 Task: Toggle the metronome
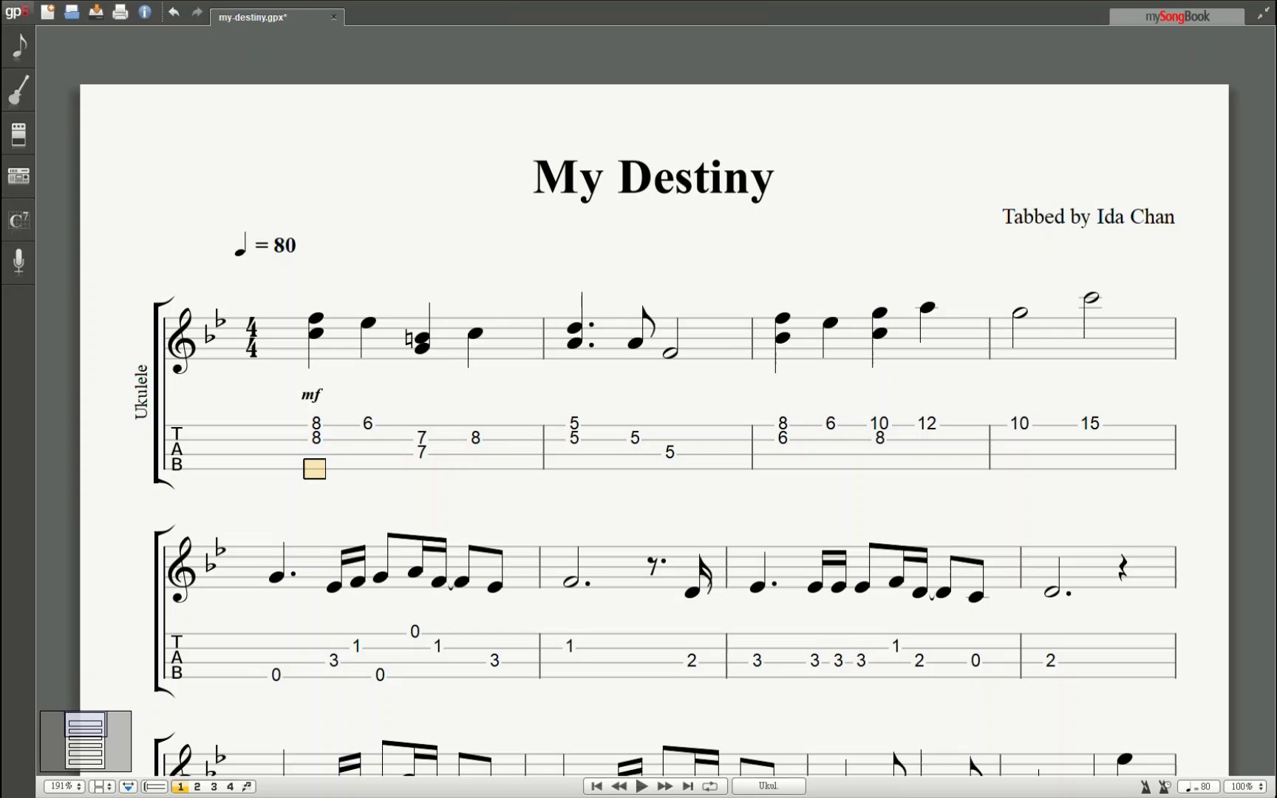(x=1145, y=787)
